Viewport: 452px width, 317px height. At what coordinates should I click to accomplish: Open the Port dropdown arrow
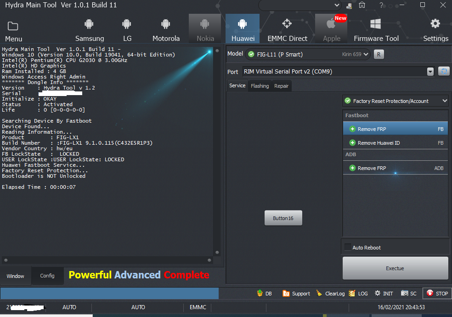pos(430,72)
